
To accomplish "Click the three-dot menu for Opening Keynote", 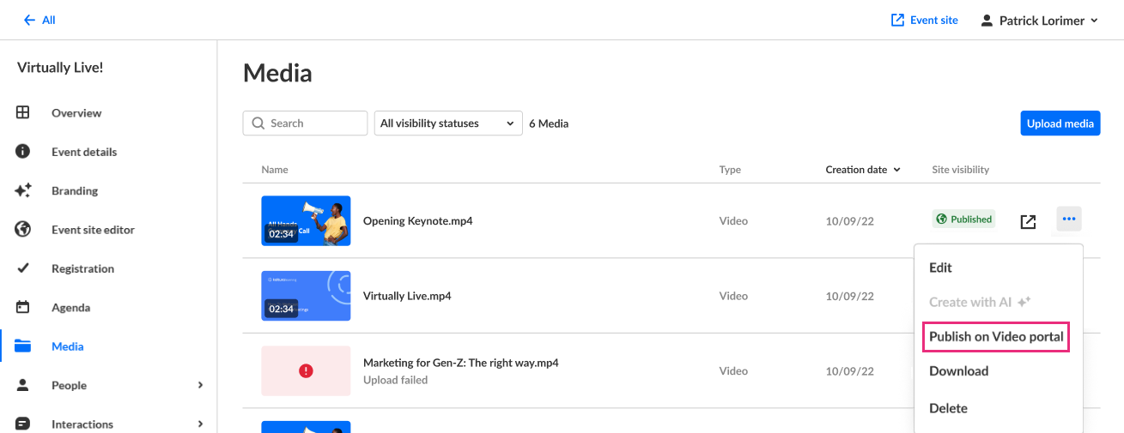I will [1068, 220].
